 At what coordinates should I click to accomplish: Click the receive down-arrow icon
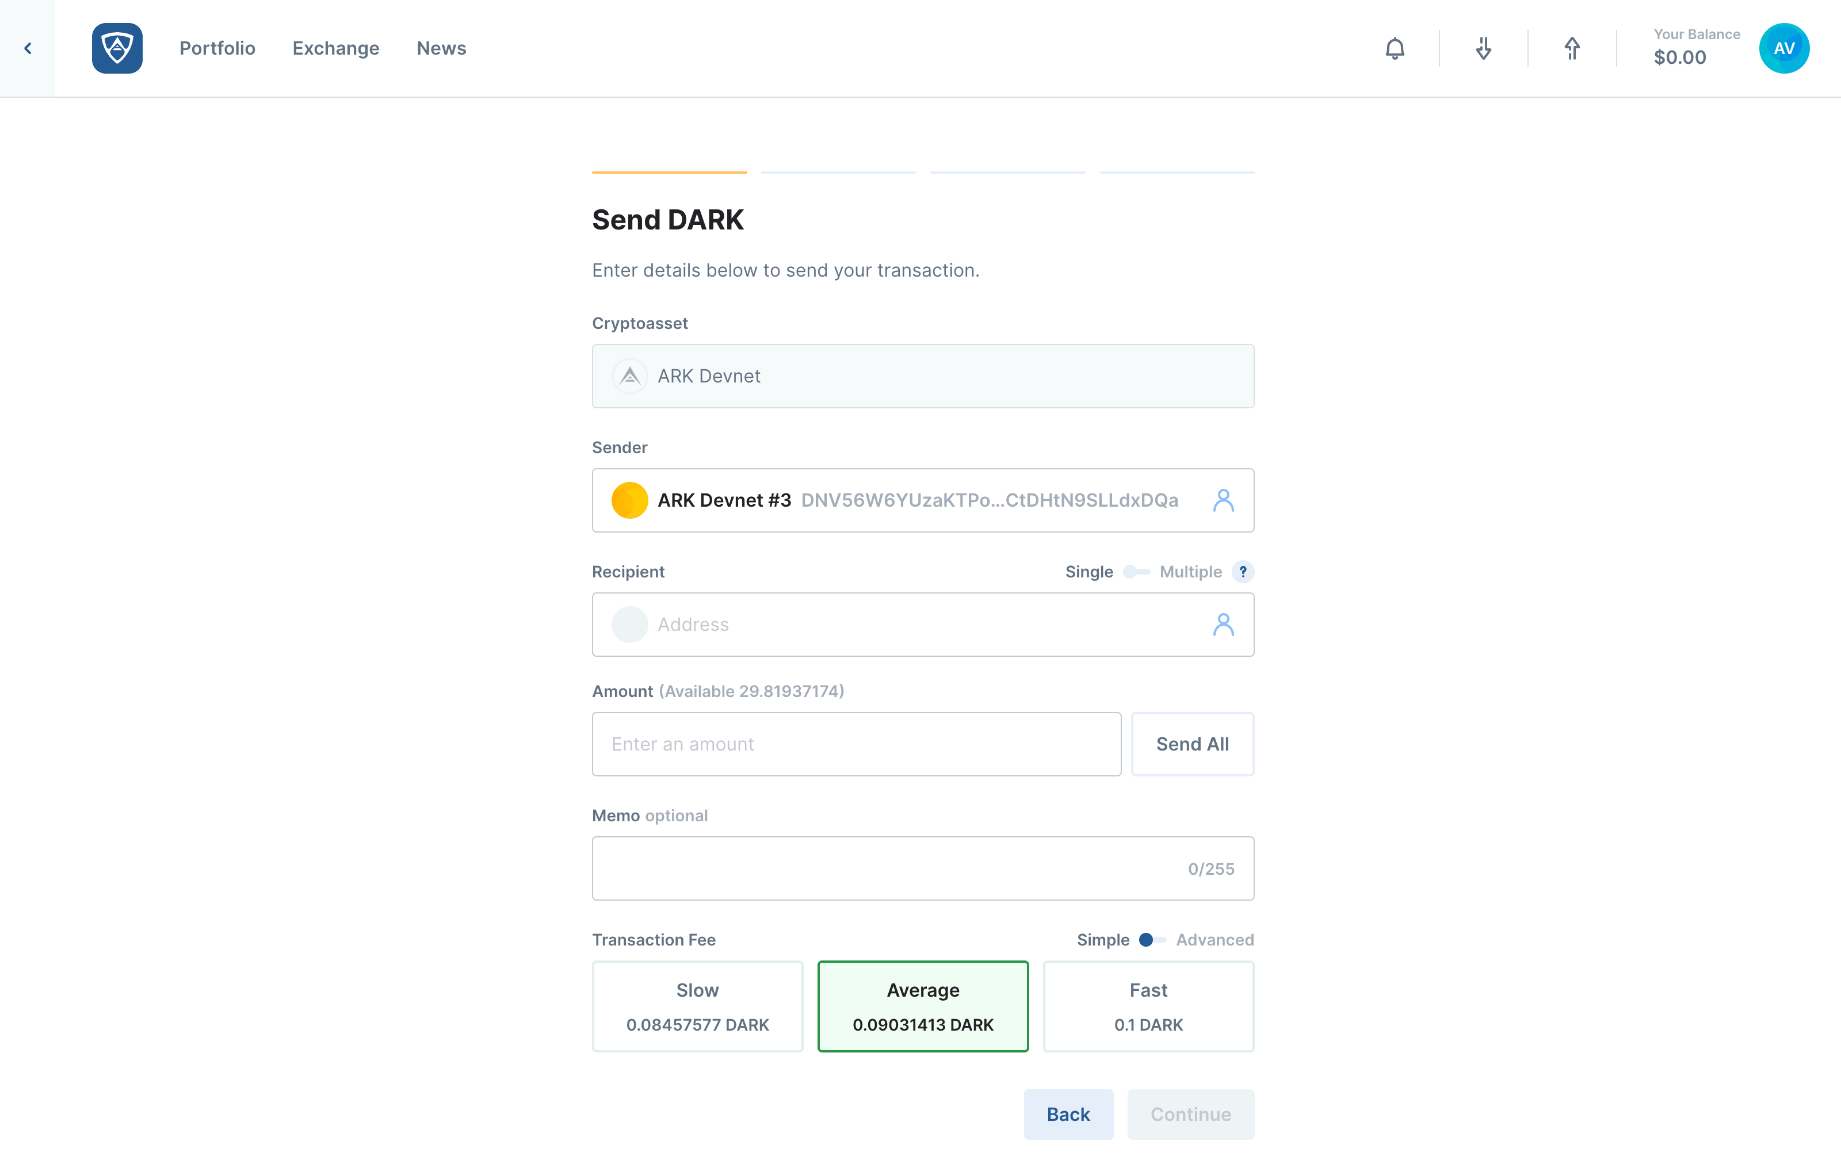[x=1483, y=48]
